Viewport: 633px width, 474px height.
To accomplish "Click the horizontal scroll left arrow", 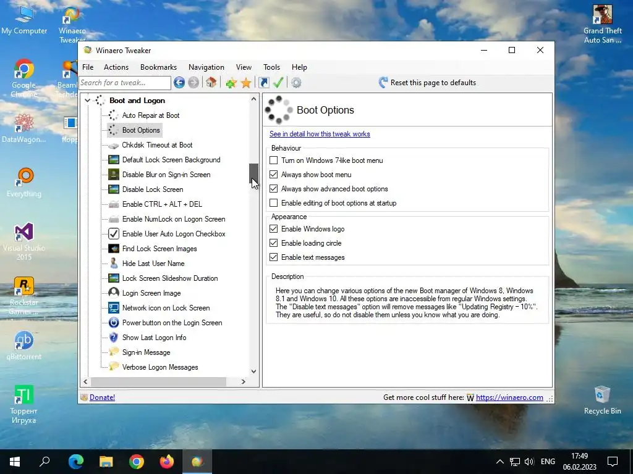I will pyautogui.click(x=85, y=381).
